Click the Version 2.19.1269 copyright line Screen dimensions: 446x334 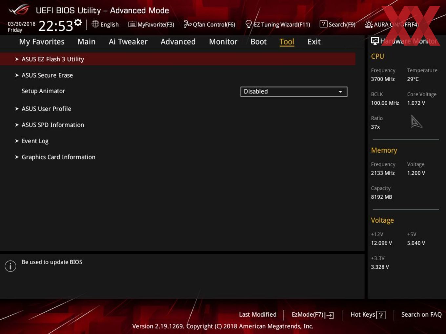click(x=223, y=326)
